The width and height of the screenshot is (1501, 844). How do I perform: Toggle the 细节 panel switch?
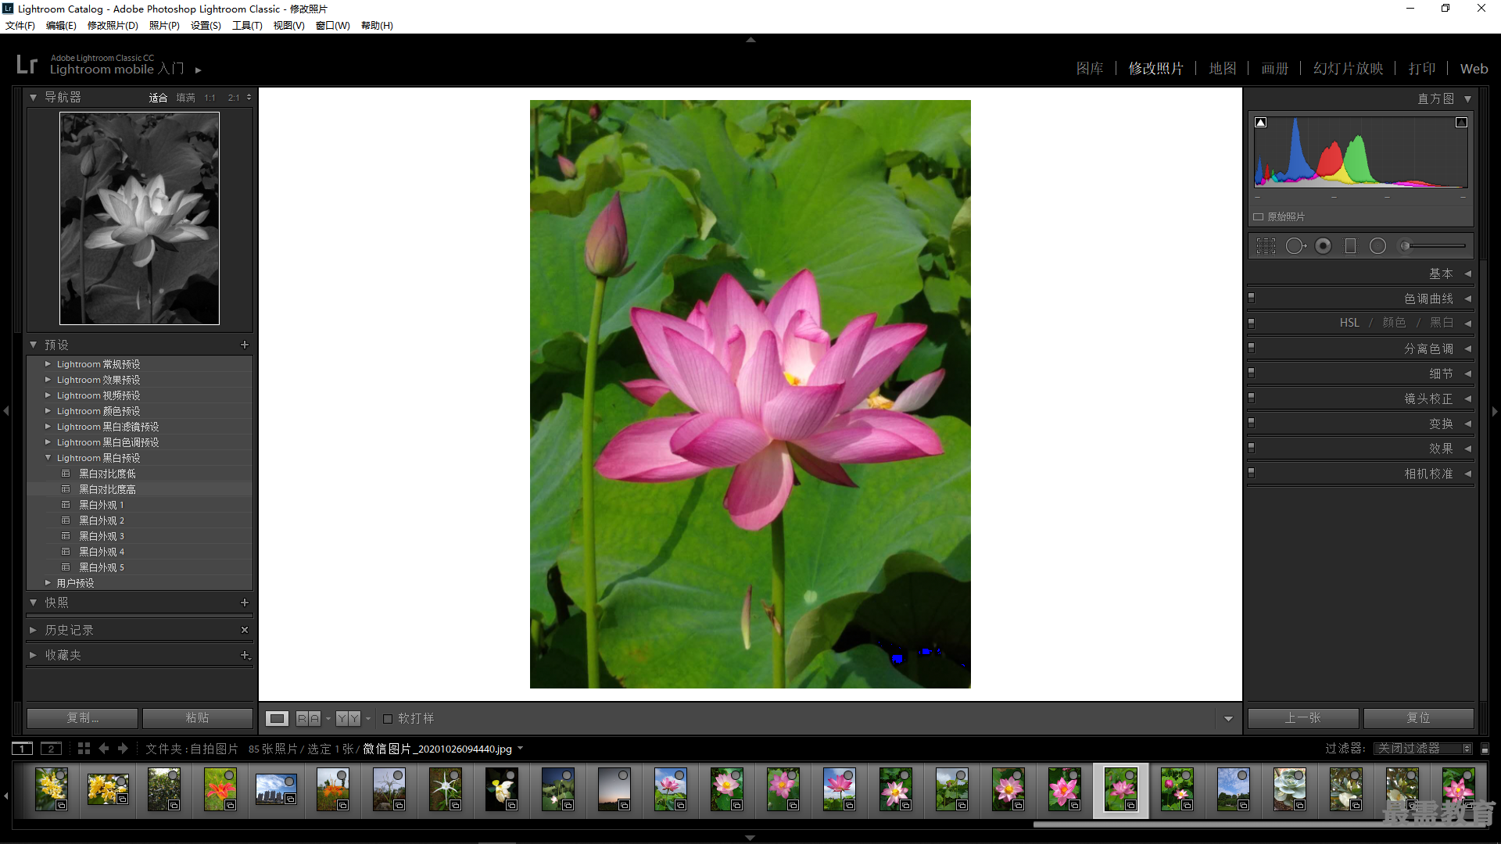(x=1252, y=373)
